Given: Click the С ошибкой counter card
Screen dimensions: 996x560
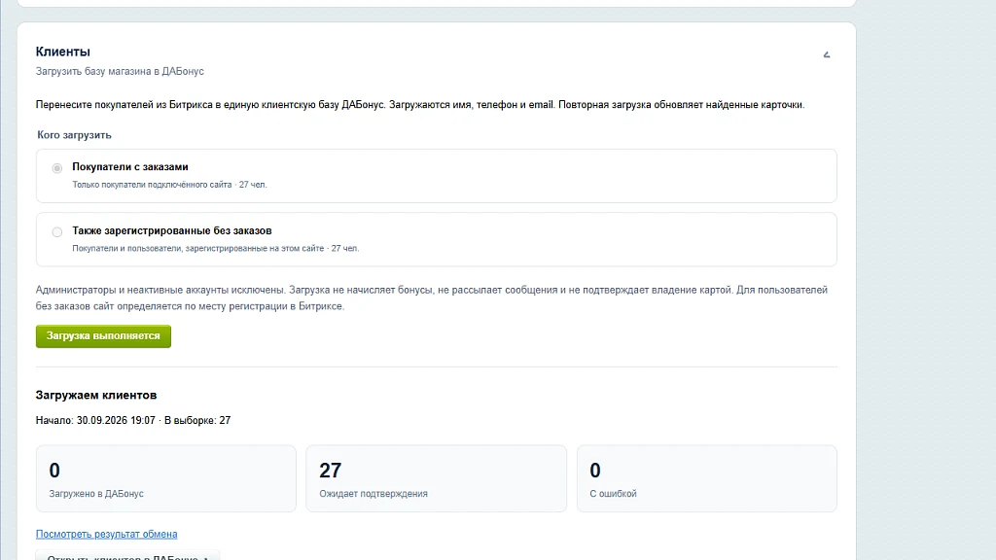Looking at the screenshot, I should pos(706,478).
